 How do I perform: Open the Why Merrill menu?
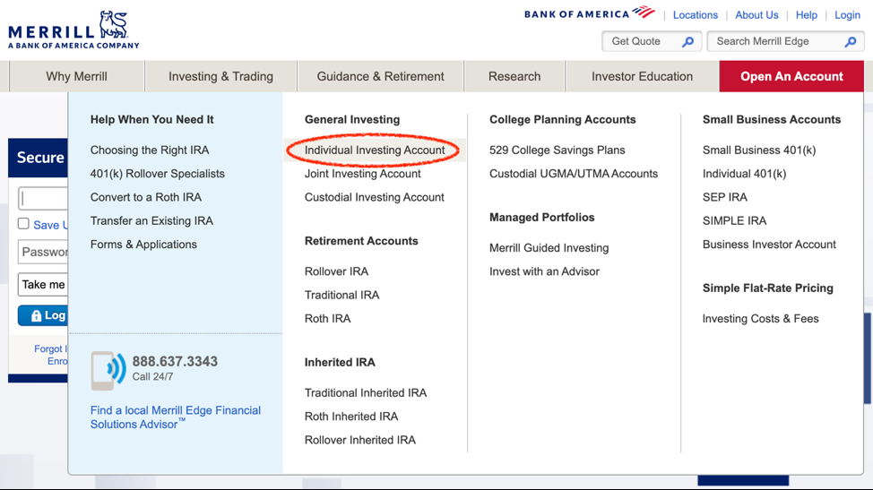click(x=77, y=76)
